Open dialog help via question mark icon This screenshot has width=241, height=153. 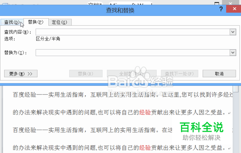pos(221,9)
